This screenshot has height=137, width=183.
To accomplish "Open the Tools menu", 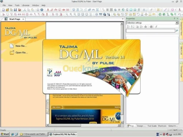I will click(x=17, y=5).
